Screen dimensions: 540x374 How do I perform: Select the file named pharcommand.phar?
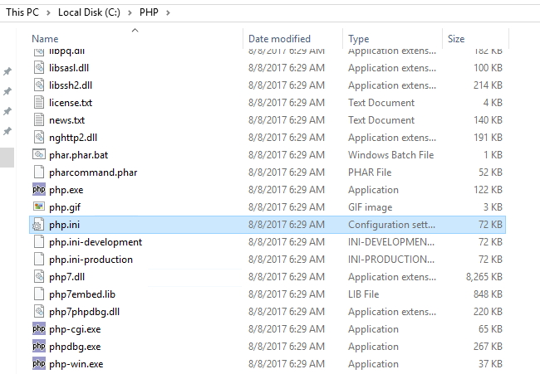point(93,172)
